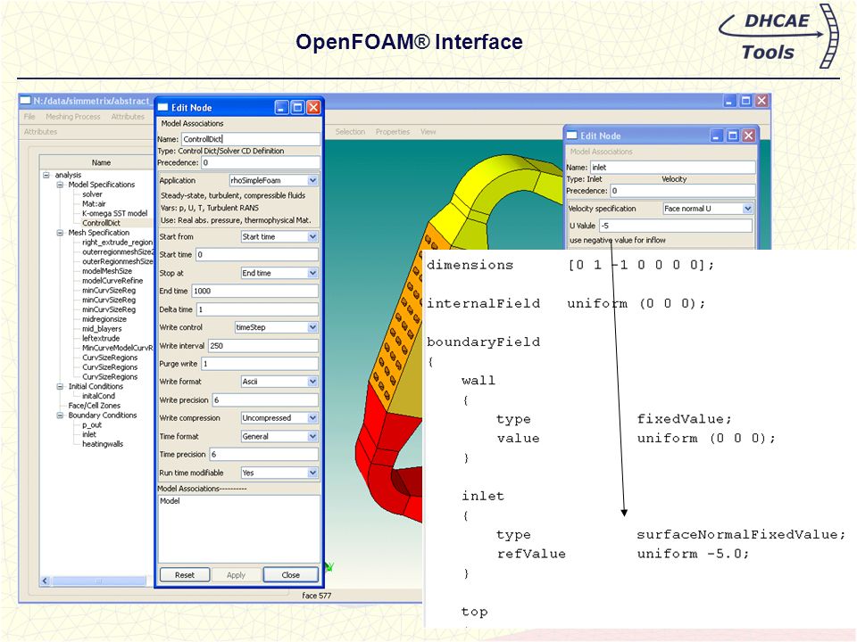Image resolution: width=857 pixels, height=642 pixels.
Task: Click the scroll-left arrow of tree scrollbar
Action: click(x=46, y=581)
